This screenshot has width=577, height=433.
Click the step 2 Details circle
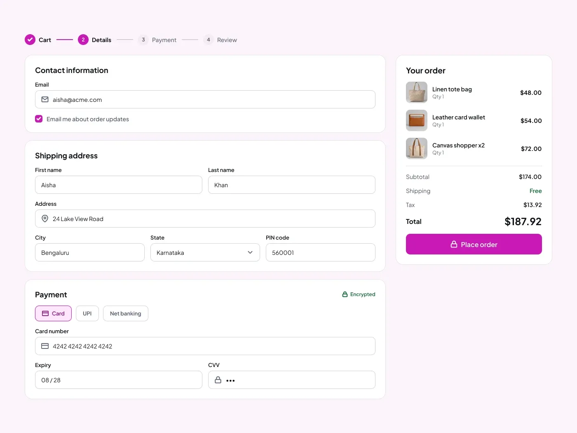(x=83, y=40)
